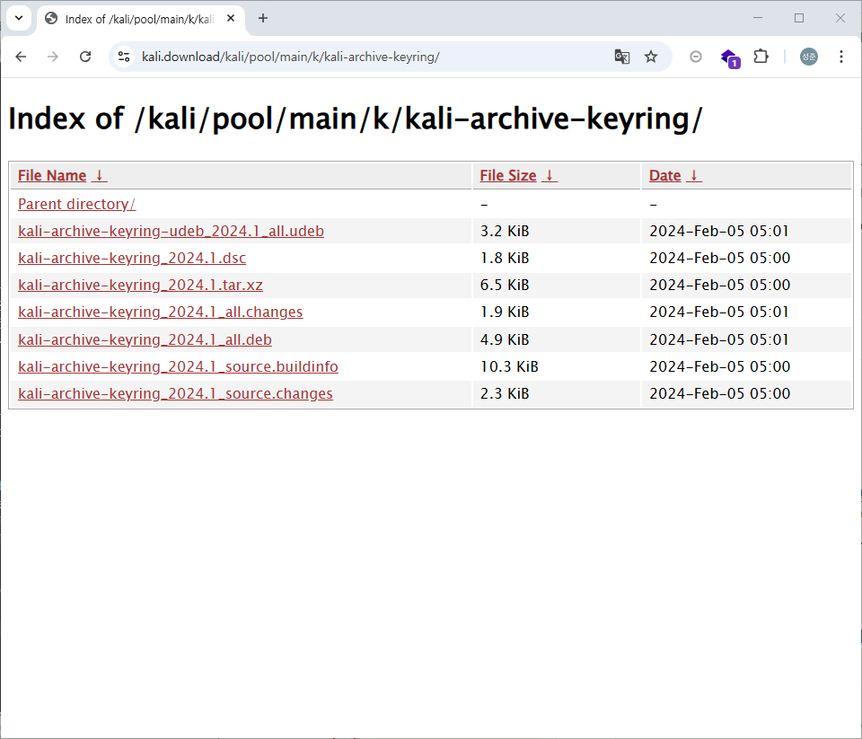Open the purple extension with badge 1
This screenshot has width=862, height=739.
[730, 57]
